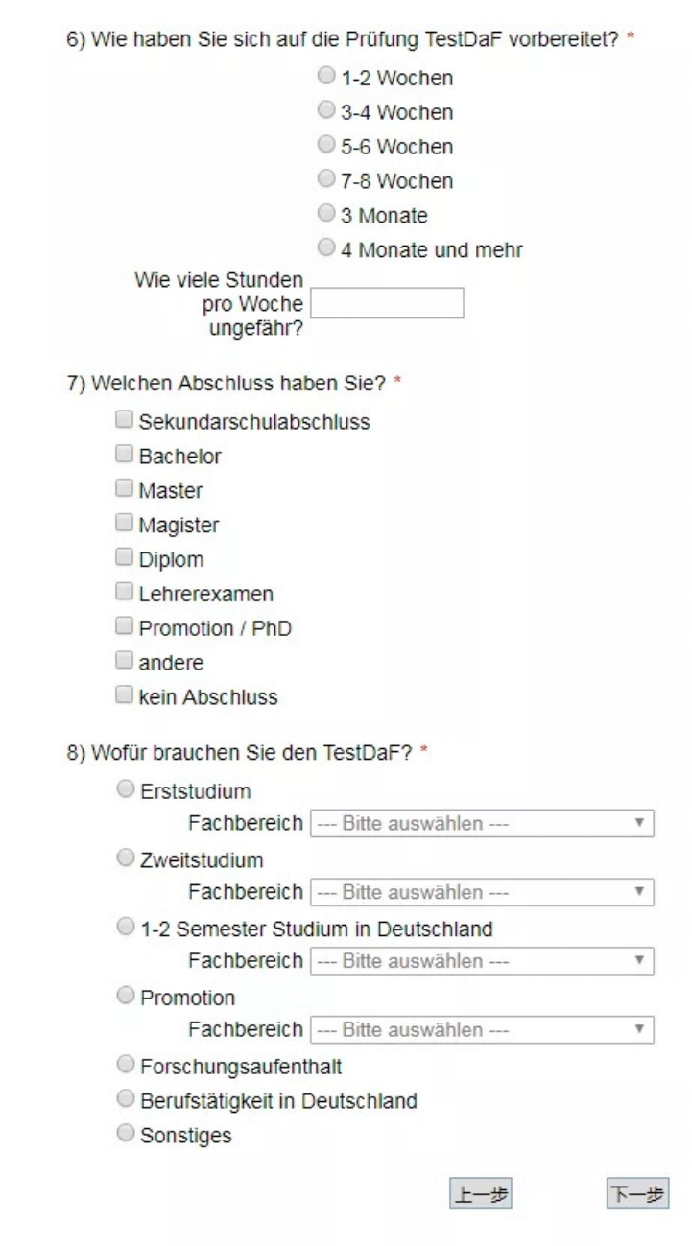The width and height of the screenshot is (692, 1246).
Task: Expand the Fachbereich dropdown under Promotion
Action: click(x=482, y=1030)
